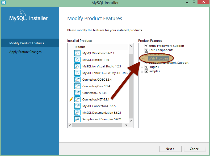Close the MySQL Installer window

204,2
